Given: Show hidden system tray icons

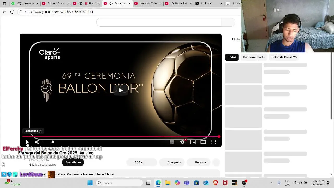Looking at the screenshot, I should pos(272,183).
